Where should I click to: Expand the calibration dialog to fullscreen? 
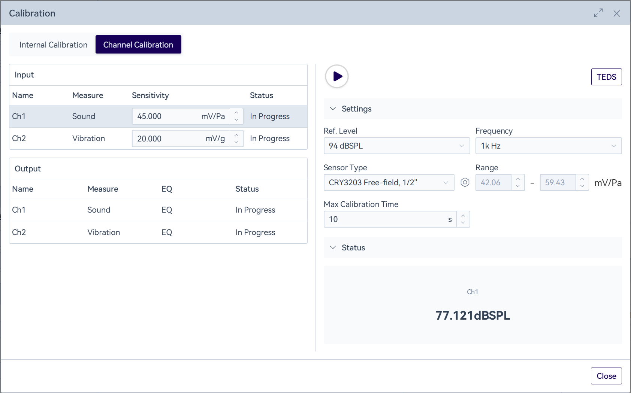tap(598, 13)
